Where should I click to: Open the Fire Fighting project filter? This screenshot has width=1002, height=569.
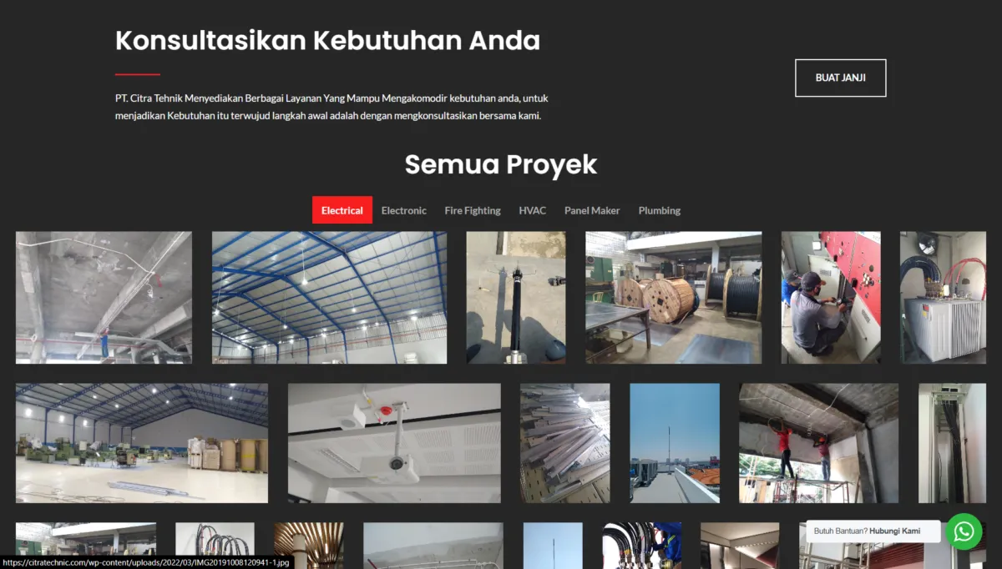[473, 210]
